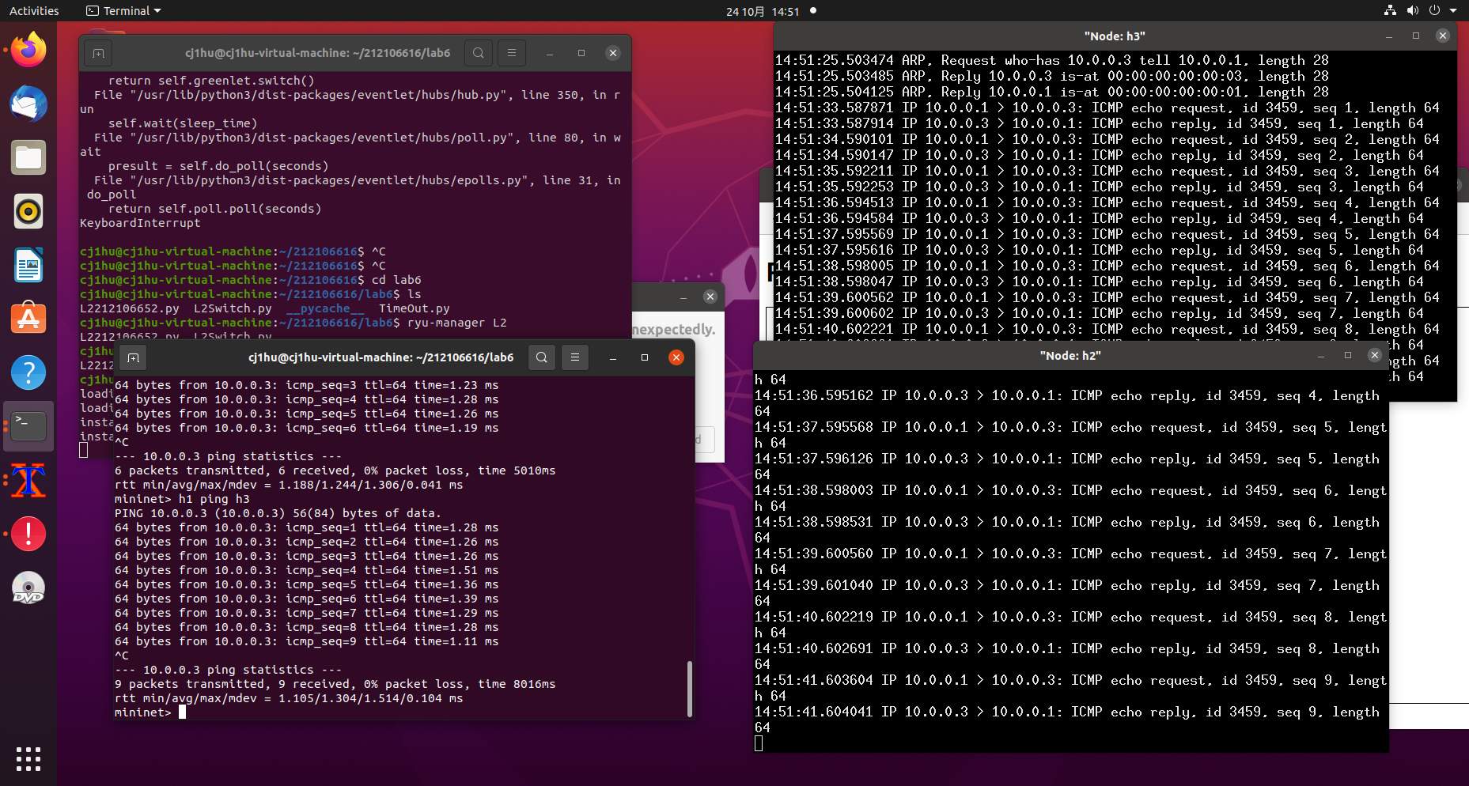Screen dimensions: 1469x786
Task: Open volume icon in top bar
Action: pos(1412,11)
